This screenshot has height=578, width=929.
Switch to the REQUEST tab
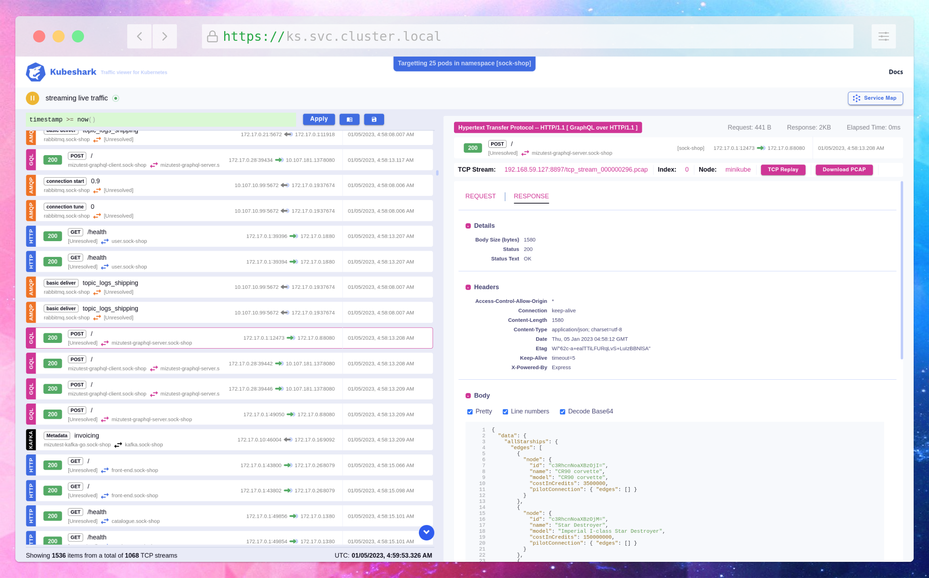click(480, 196)
